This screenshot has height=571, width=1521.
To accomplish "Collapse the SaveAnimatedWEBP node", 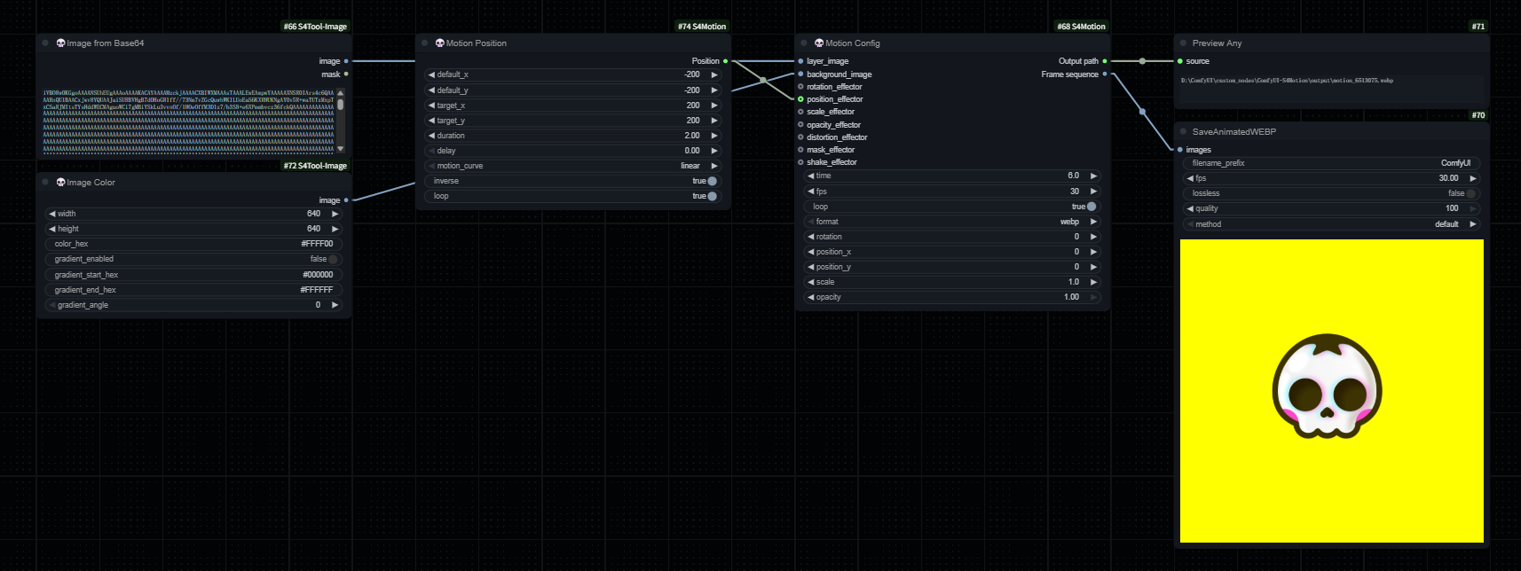I will 1183,131.
